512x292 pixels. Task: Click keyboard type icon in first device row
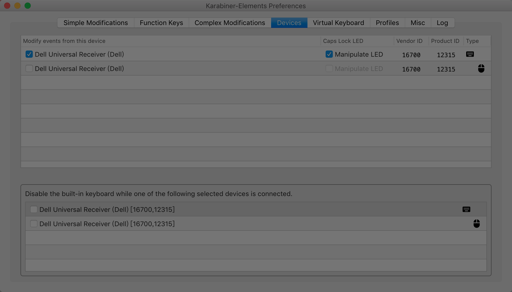pyautogui.click(x=470, y=54)
